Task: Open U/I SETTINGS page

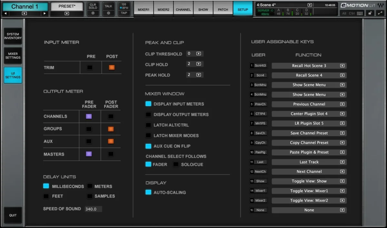Action: pyautogui.click(x=13, y=75)
